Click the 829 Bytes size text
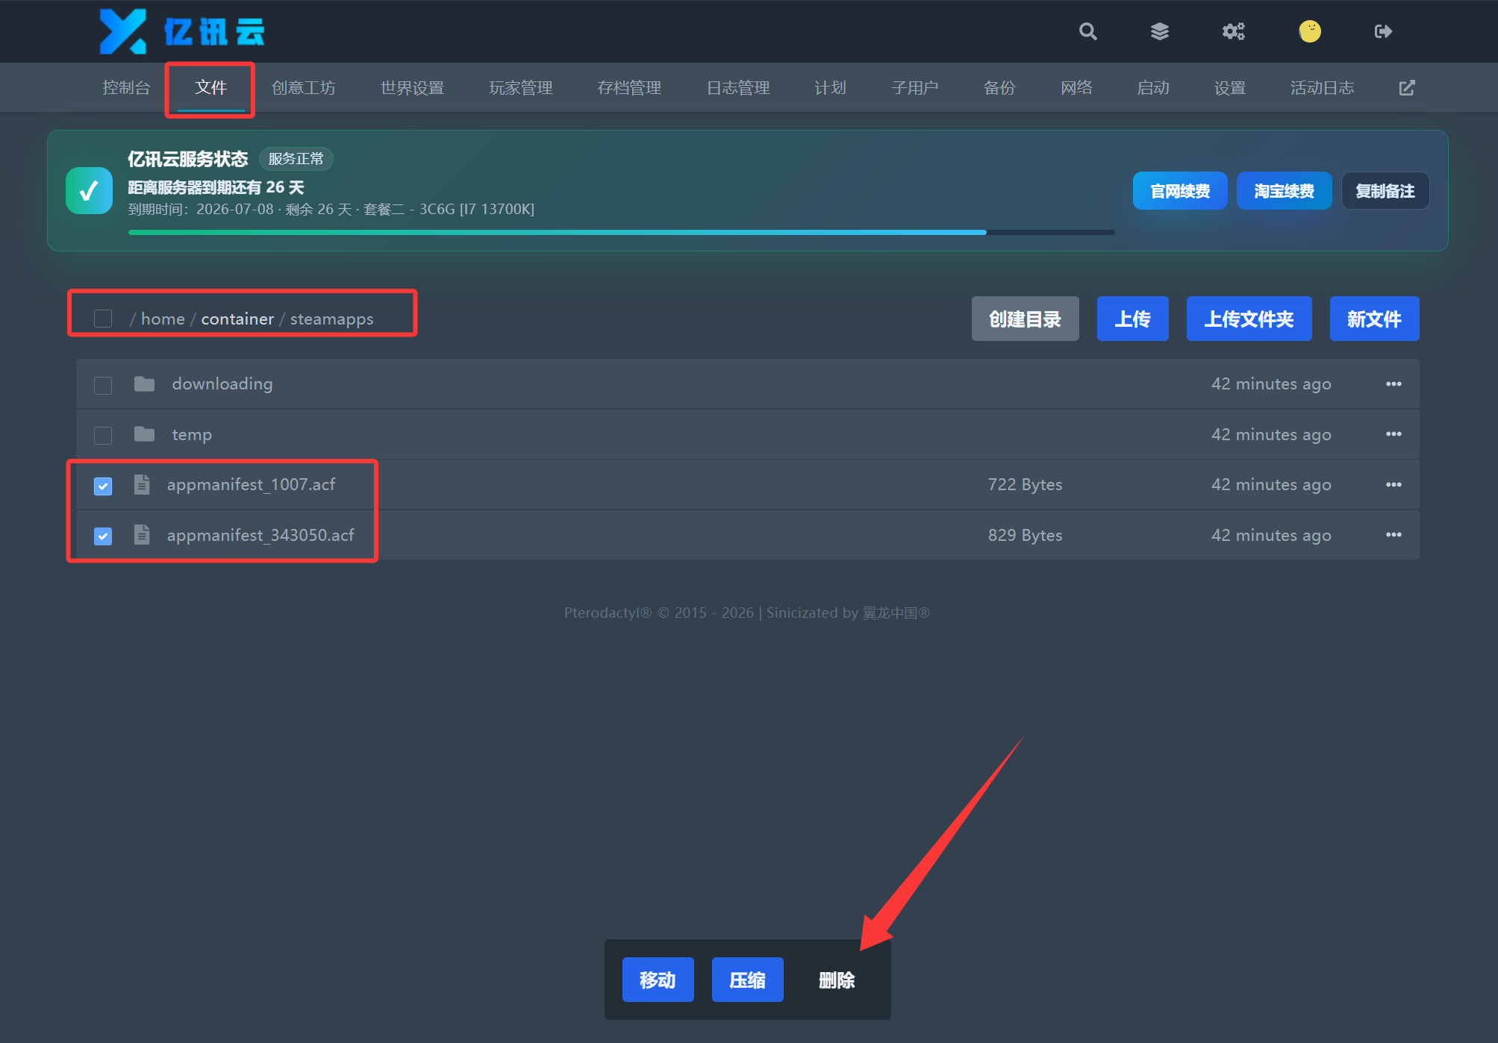 (x=1025, y=535)
